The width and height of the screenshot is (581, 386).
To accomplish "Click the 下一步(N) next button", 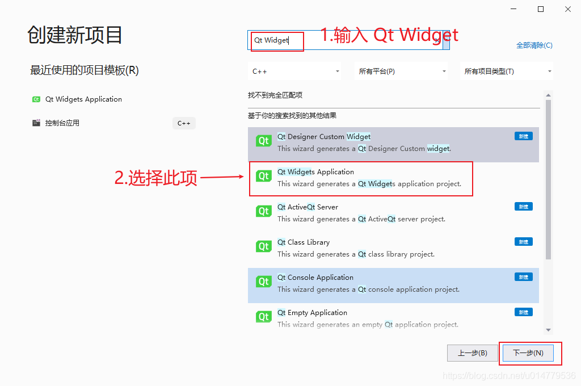I will pos(528,353).
